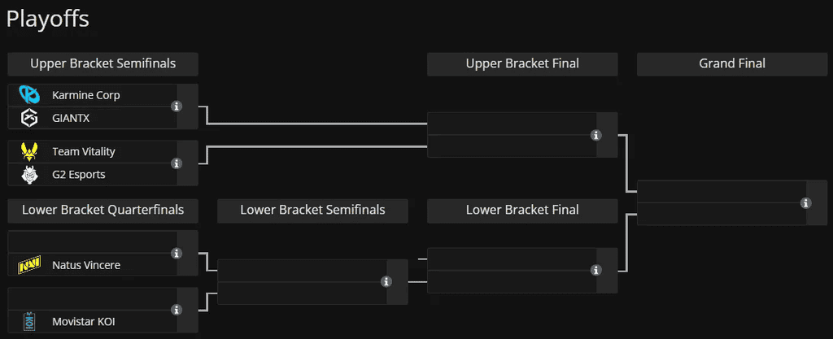The image size is (833, 339).
Task: Open info for Vitality vs G2 match
Action: tap(177, 163)
